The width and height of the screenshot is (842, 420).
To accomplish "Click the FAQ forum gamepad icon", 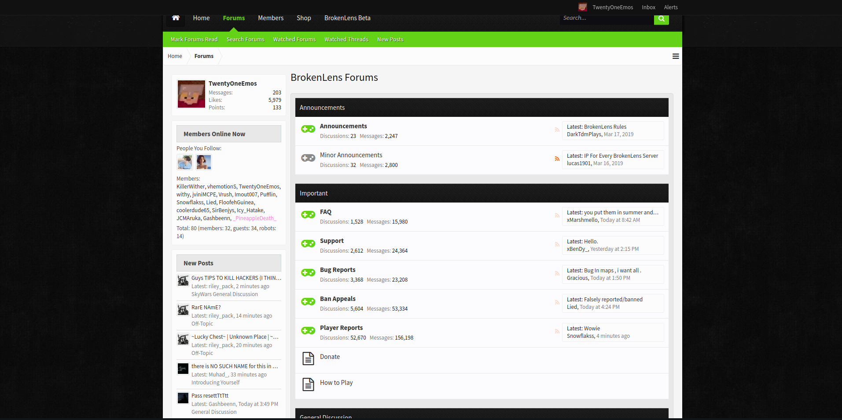I will coord(308,214).
